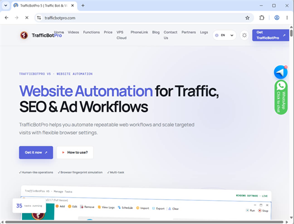Click 'WINDOWS SOFTWARE - LIVE' label
The width and height of the screenshot is (294, 224).
pos(252,196)
